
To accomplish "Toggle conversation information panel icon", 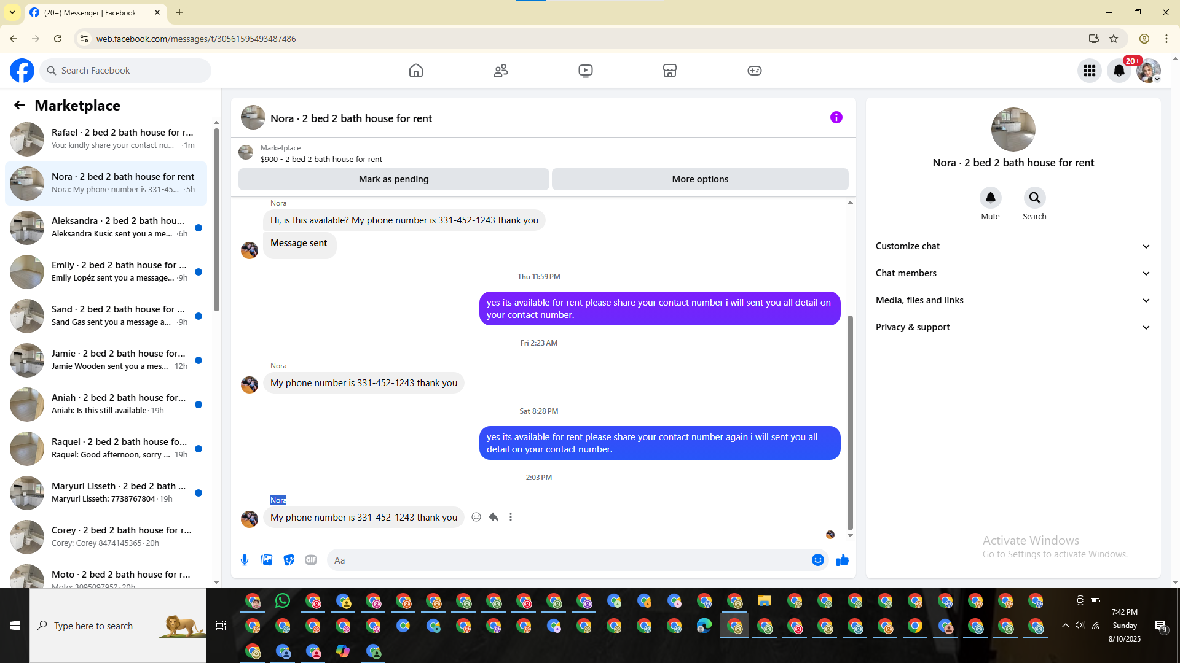I will pyautogui.click(x=836, y=117).
